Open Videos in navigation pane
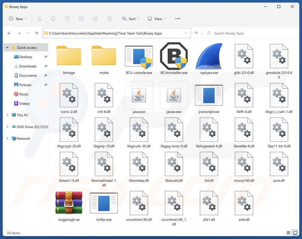This screenshot has width=302, height=239. tap(24, 103)
